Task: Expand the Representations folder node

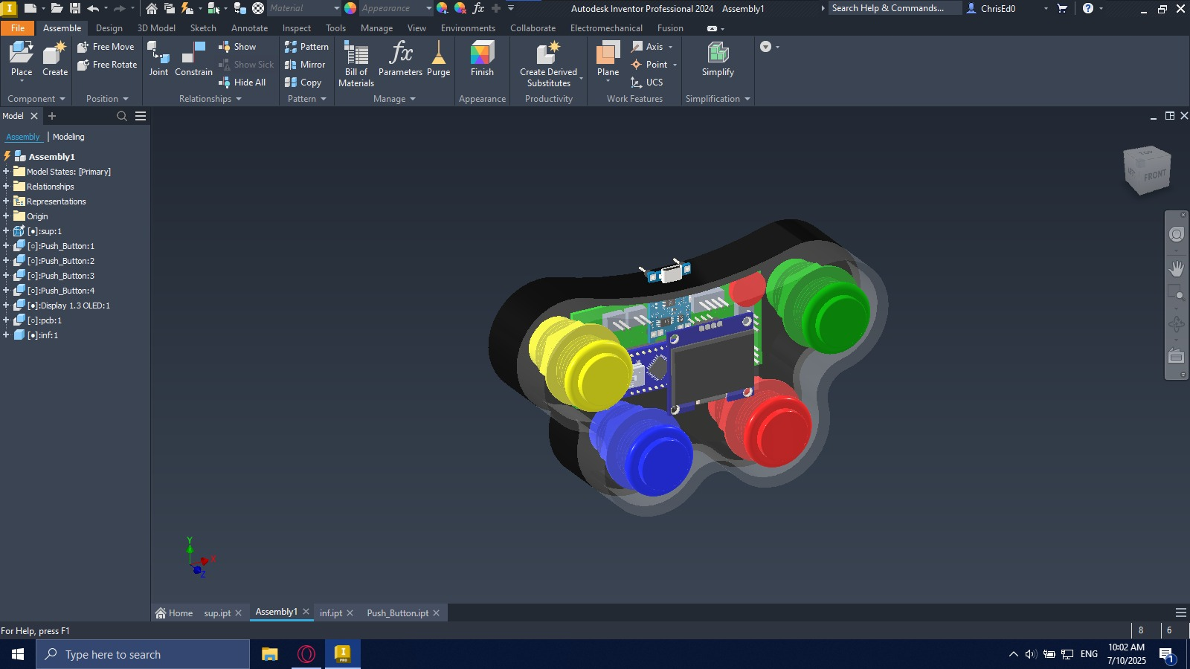Action: 6,201
